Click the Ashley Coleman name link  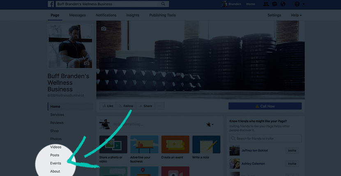pos(253,164)
